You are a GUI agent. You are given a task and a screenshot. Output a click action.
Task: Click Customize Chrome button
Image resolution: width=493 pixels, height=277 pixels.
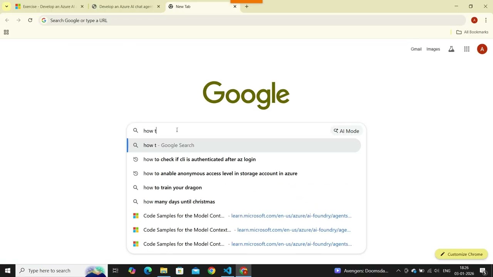(461, 254)
